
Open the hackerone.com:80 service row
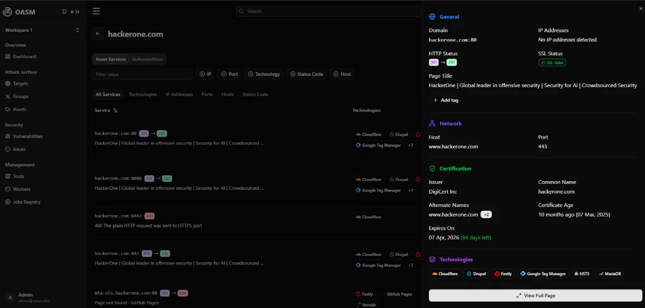tap(257, 140)
